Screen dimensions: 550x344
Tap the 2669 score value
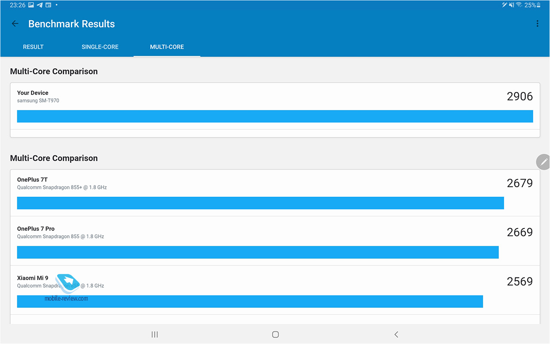[520, 232]
